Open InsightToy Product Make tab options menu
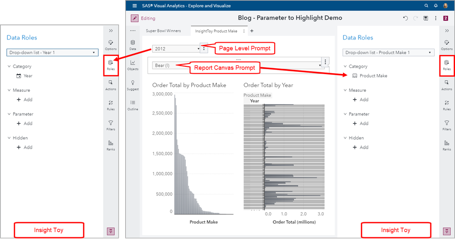455x239 pixels. (244, 31)
